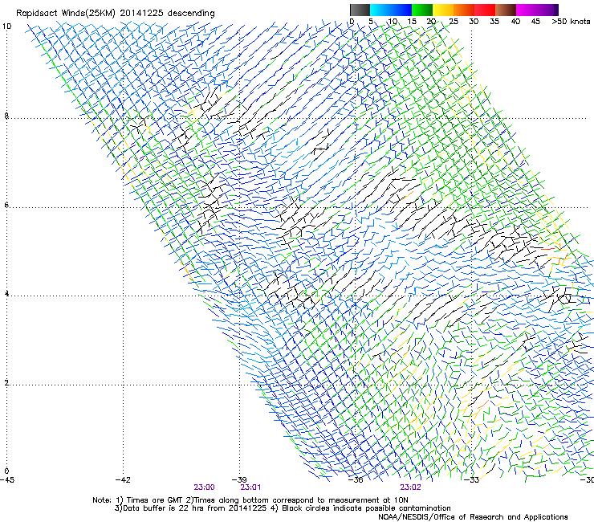Click latitude axis label '6'

tap(6, 205)
